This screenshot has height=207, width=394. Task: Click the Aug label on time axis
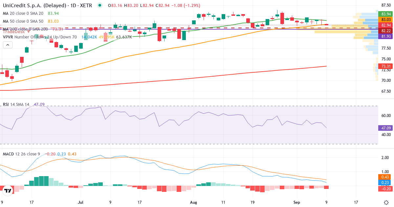click(x=194, y=202)
